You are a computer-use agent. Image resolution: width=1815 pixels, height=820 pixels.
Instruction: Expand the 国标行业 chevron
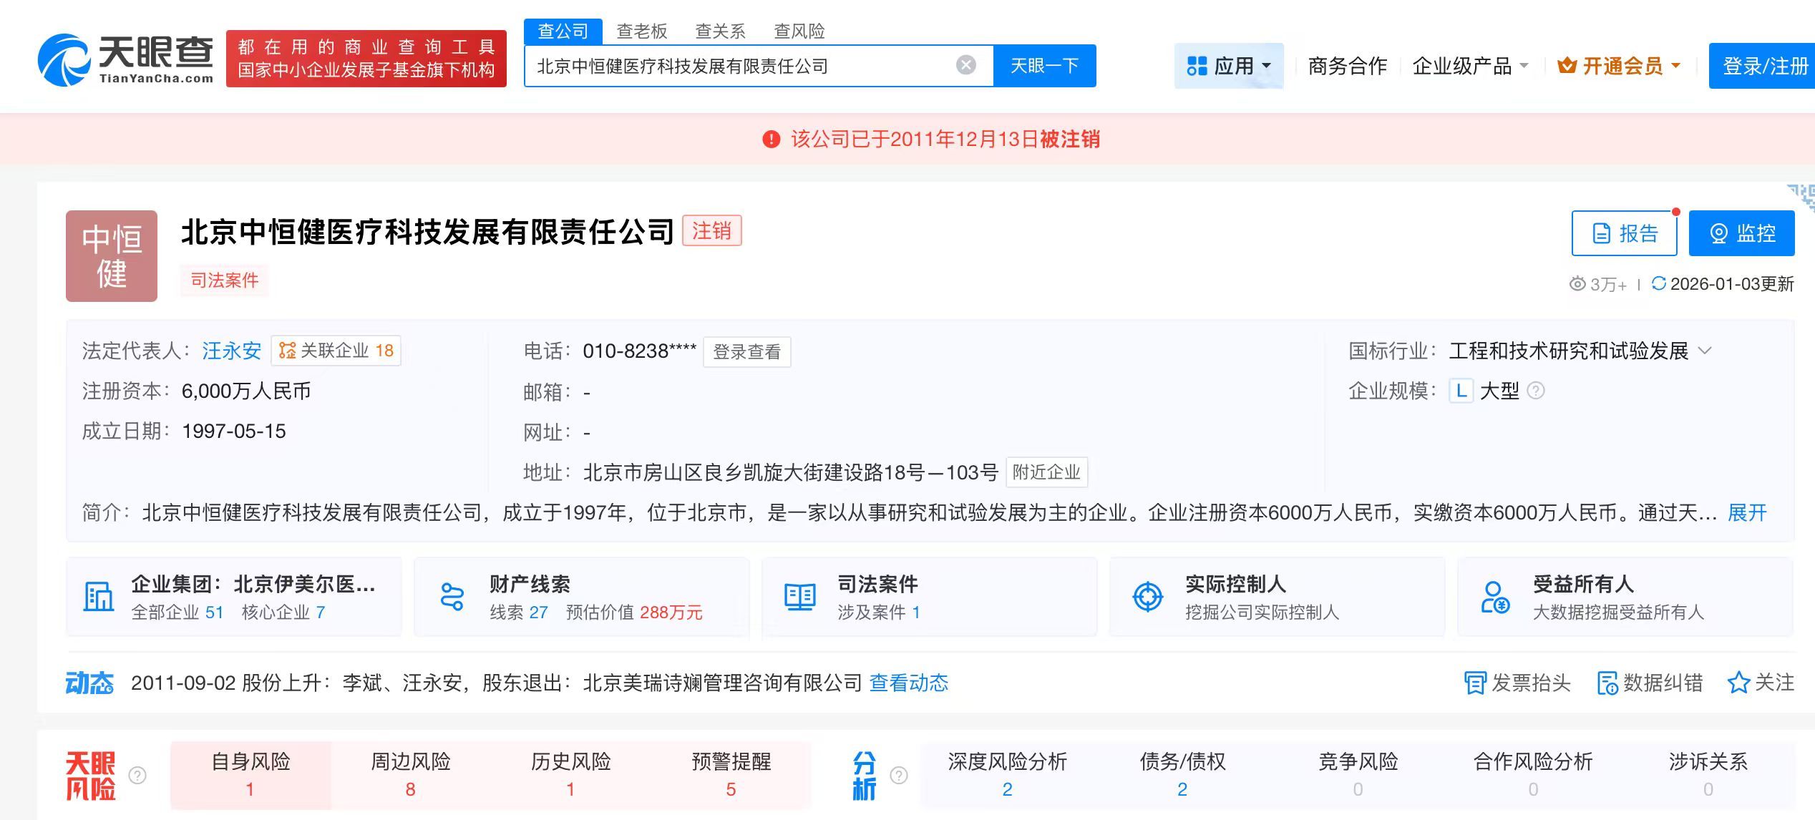click(x=1705, y=351)
